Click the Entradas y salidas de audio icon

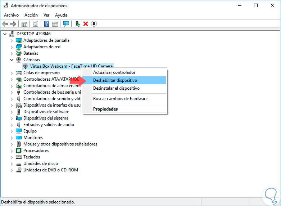pyautogui.click(x=19, y=125)
